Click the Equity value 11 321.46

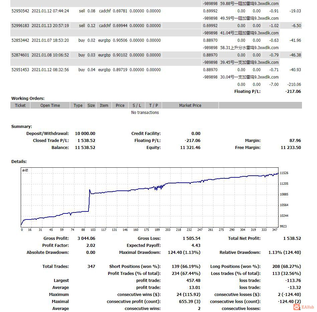coord(190,148)
